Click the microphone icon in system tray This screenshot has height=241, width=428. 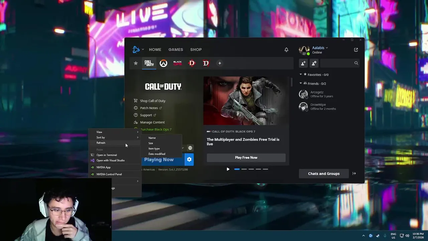click(385, 236)
